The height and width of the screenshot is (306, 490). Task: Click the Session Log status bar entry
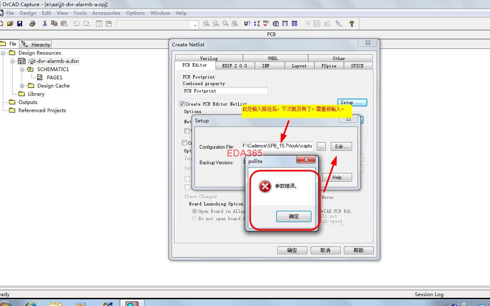(x=429, y=294)
